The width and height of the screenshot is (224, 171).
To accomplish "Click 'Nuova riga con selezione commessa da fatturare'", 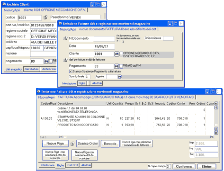I will click(136, 144).
